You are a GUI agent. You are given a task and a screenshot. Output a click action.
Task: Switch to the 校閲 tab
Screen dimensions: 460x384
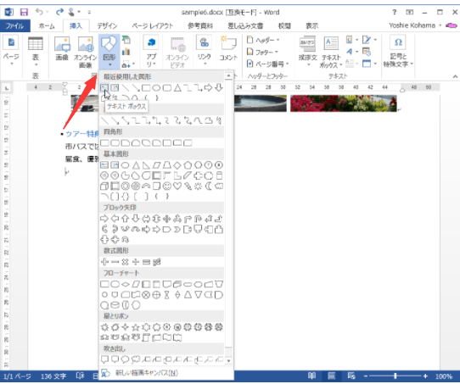coord(284,25)
